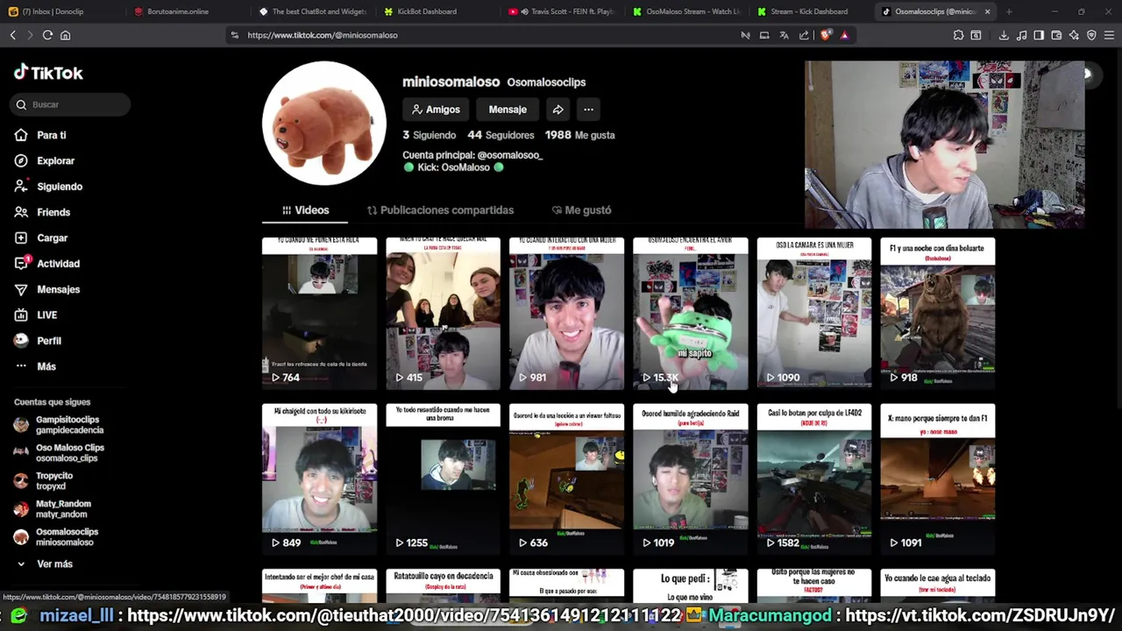Click the Buscar search field
Image resolution: width=1122 pixels, height=631 pixels.
pos(71,104)
